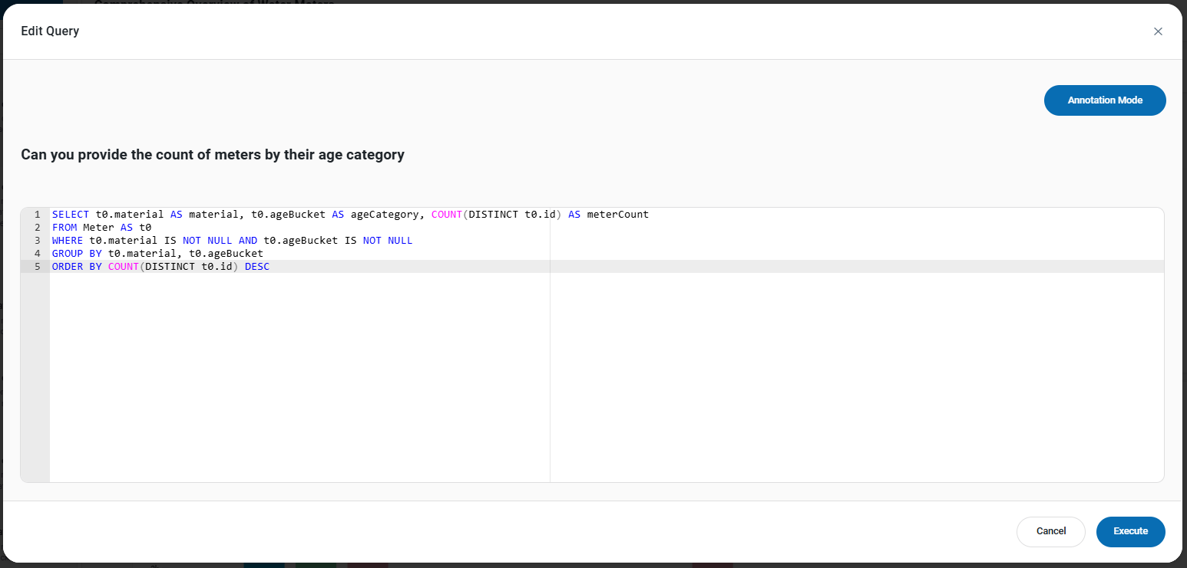Click line number 3 in the gutter
This screenshot has height=568, width=1187.
[x=37, y=240]
